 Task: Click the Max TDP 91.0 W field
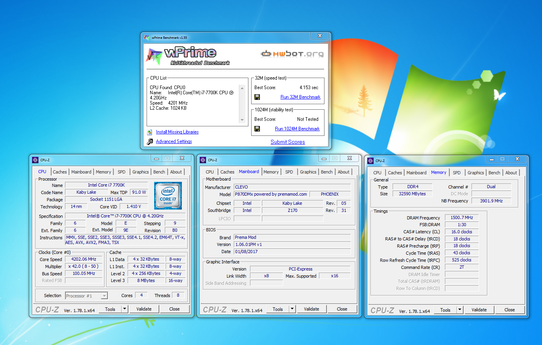(x=139, y=192)
